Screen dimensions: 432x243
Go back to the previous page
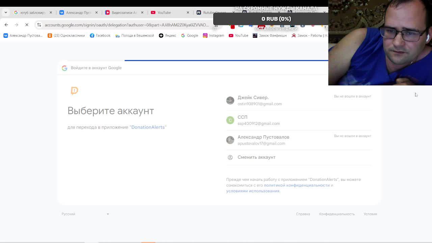[x=6, y=25]
